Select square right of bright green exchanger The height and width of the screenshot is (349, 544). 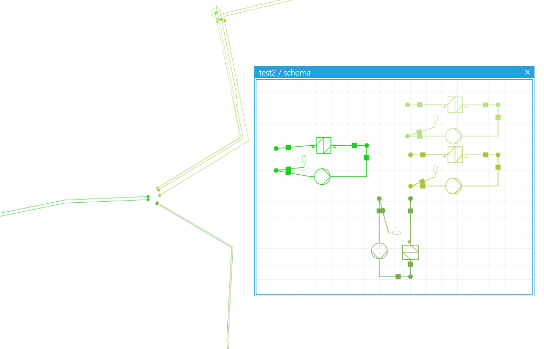(x=354, y=146)
